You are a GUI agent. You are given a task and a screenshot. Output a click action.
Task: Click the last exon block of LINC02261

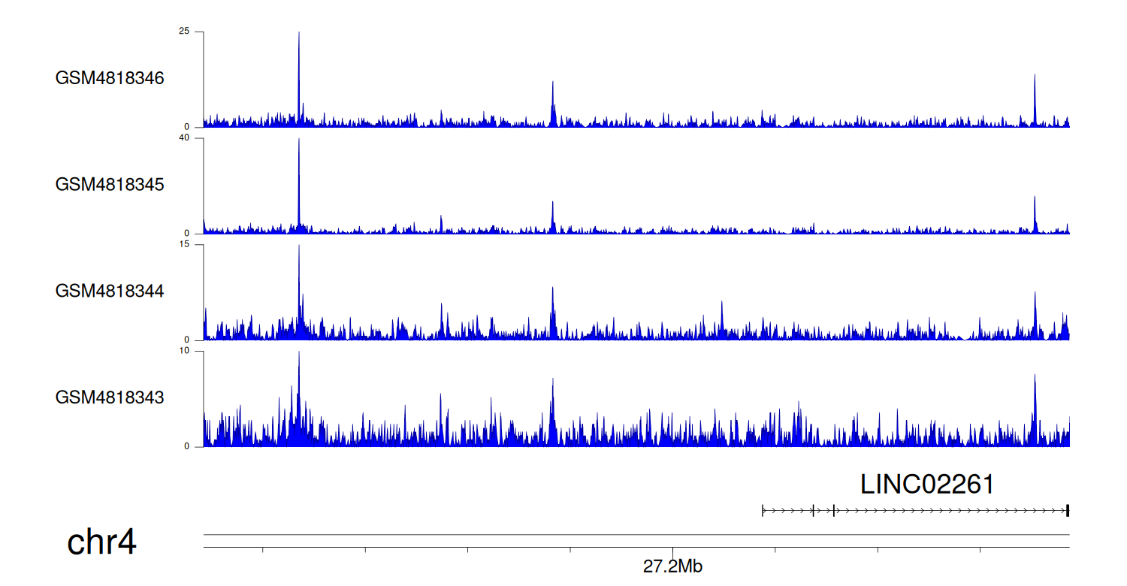click(x=1068, y=511)
